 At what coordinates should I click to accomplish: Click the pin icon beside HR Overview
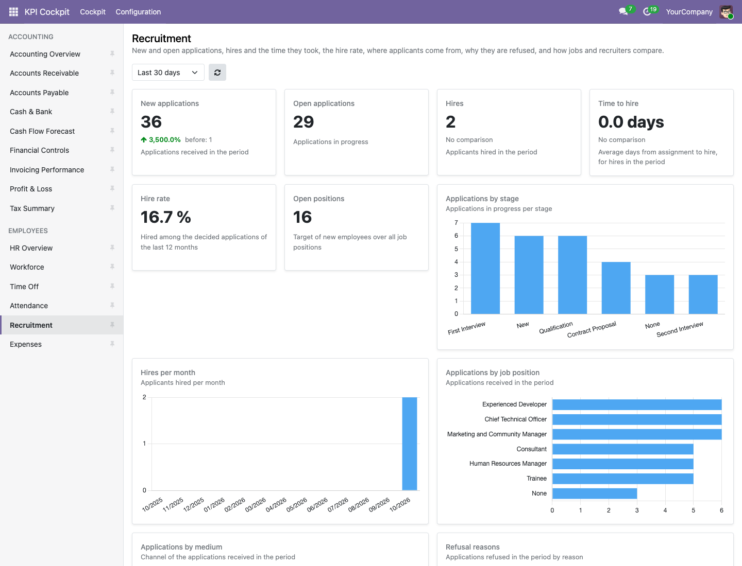[x=112, y=247]
